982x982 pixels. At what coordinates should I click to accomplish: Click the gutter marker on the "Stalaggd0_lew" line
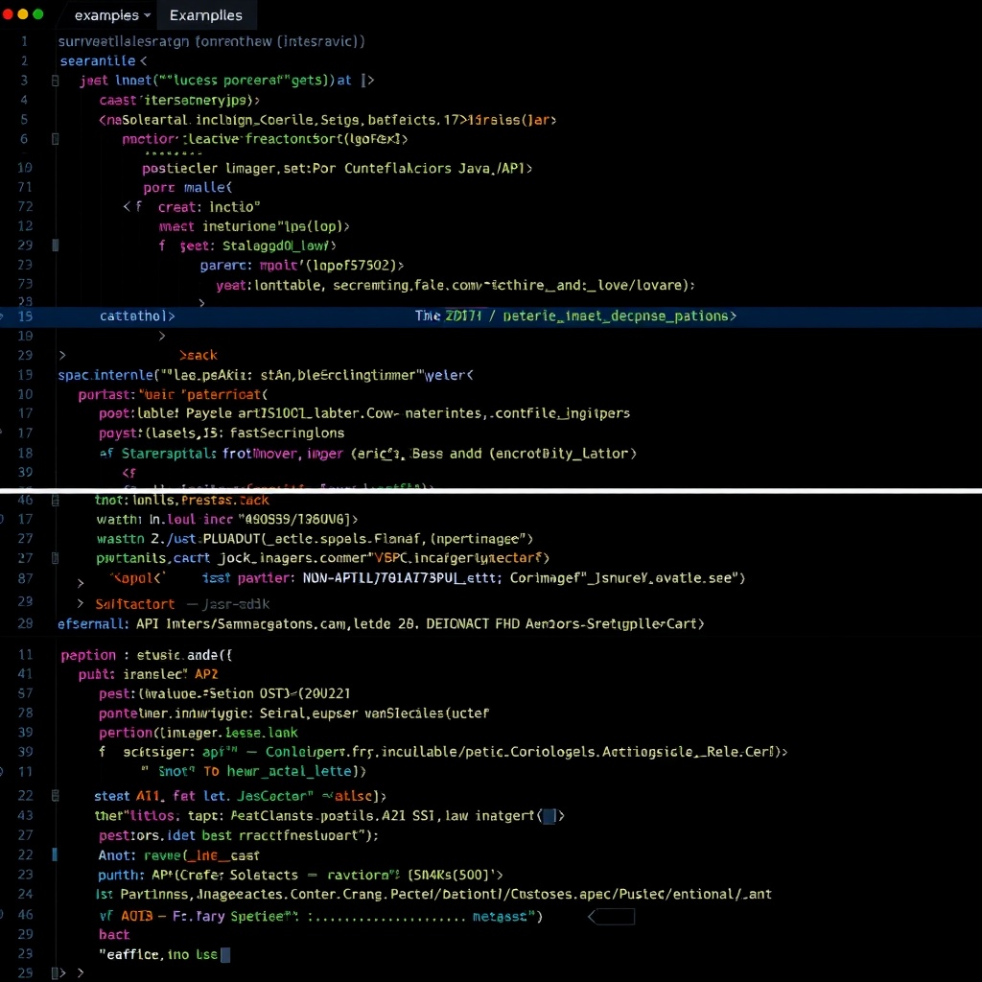56,245
